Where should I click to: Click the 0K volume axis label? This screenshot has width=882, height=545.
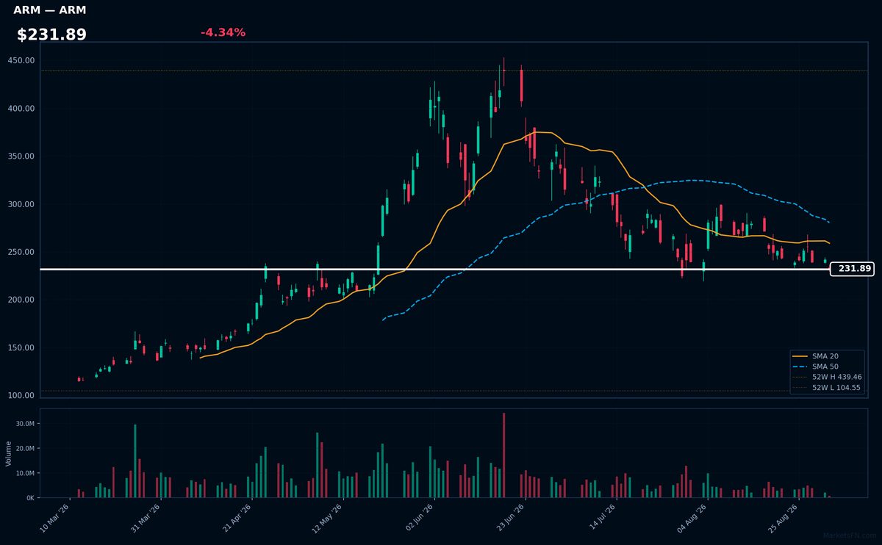pyautogui.click(x=30, y=498)
